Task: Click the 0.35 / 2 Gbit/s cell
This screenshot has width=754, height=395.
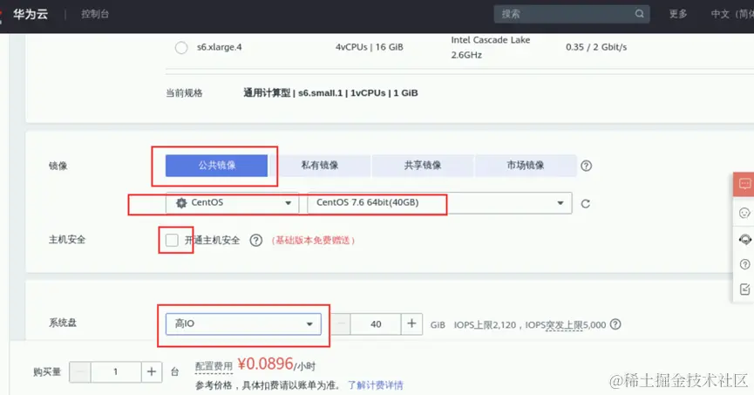Action: [596, 47]
